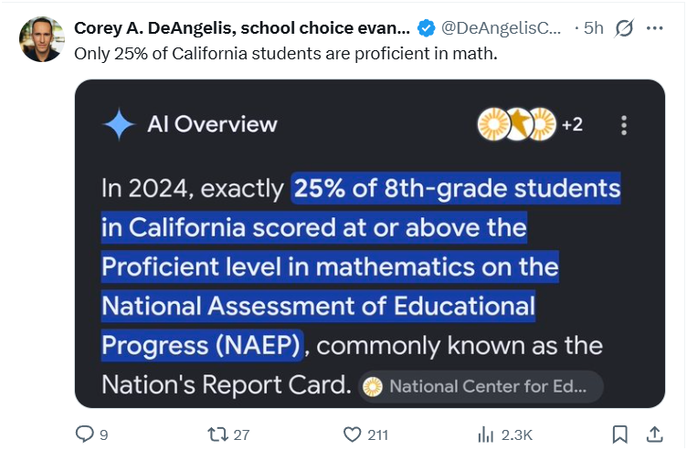
Task: Click the share upload arrow icon
Action: [654, 434]
